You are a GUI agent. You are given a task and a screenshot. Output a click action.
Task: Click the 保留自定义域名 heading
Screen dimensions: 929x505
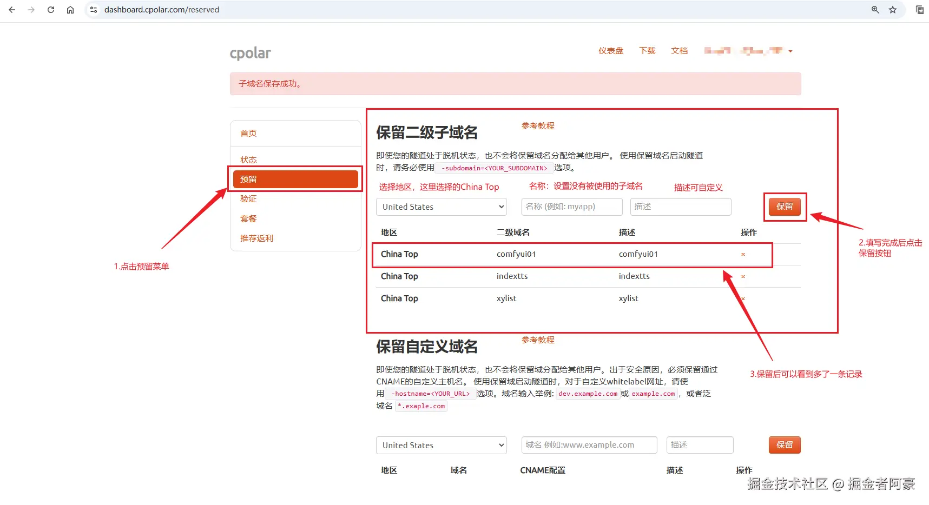pos(427,347)
